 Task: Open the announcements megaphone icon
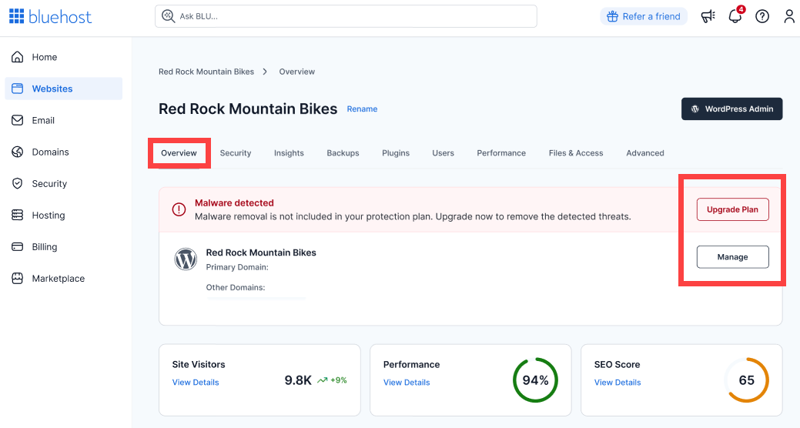[x=708, y=16]
